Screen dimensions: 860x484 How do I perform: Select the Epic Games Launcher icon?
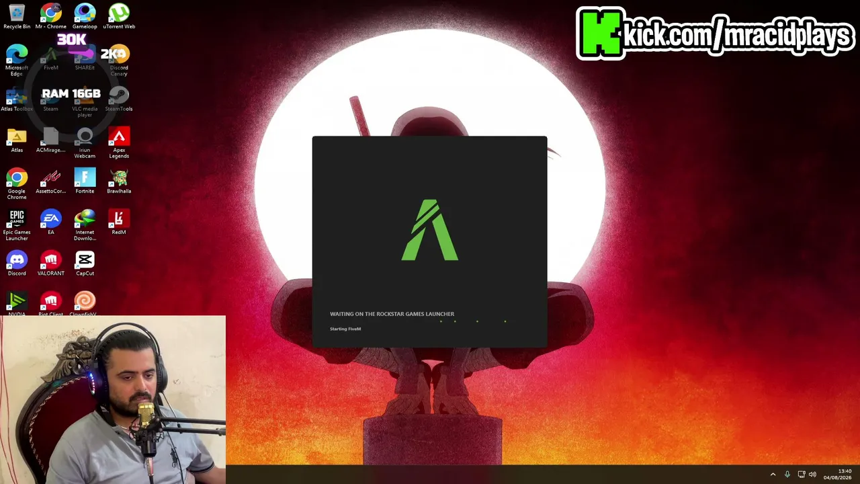click(17, 225)
